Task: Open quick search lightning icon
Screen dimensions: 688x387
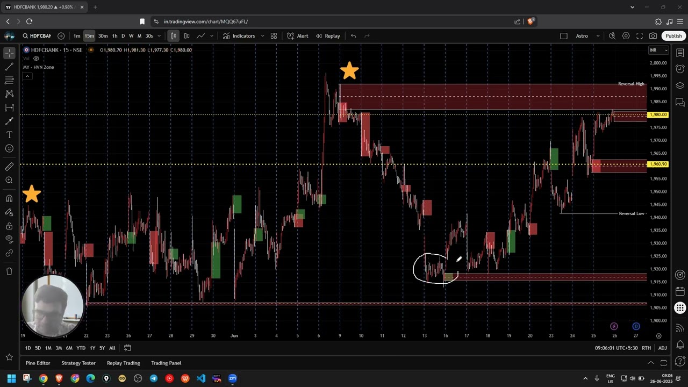Action: click(x=612, y=36)
